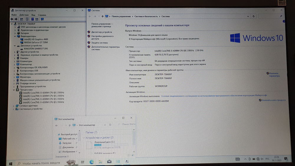Open the notification center icon
The height and width of the screenshot is (166, 295).
286,159
